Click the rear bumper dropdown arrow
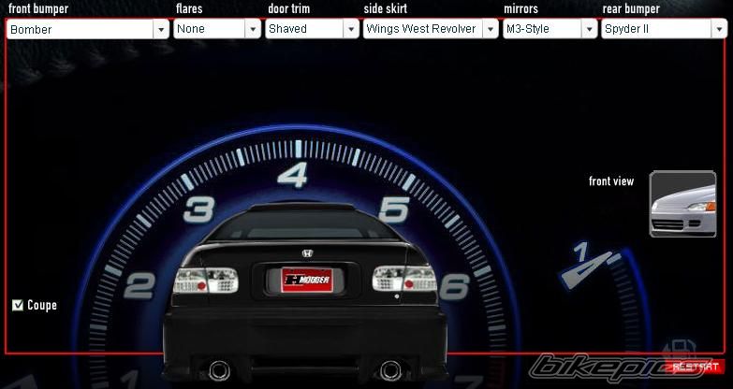This screenshot has width=733, height=389. 719,29
